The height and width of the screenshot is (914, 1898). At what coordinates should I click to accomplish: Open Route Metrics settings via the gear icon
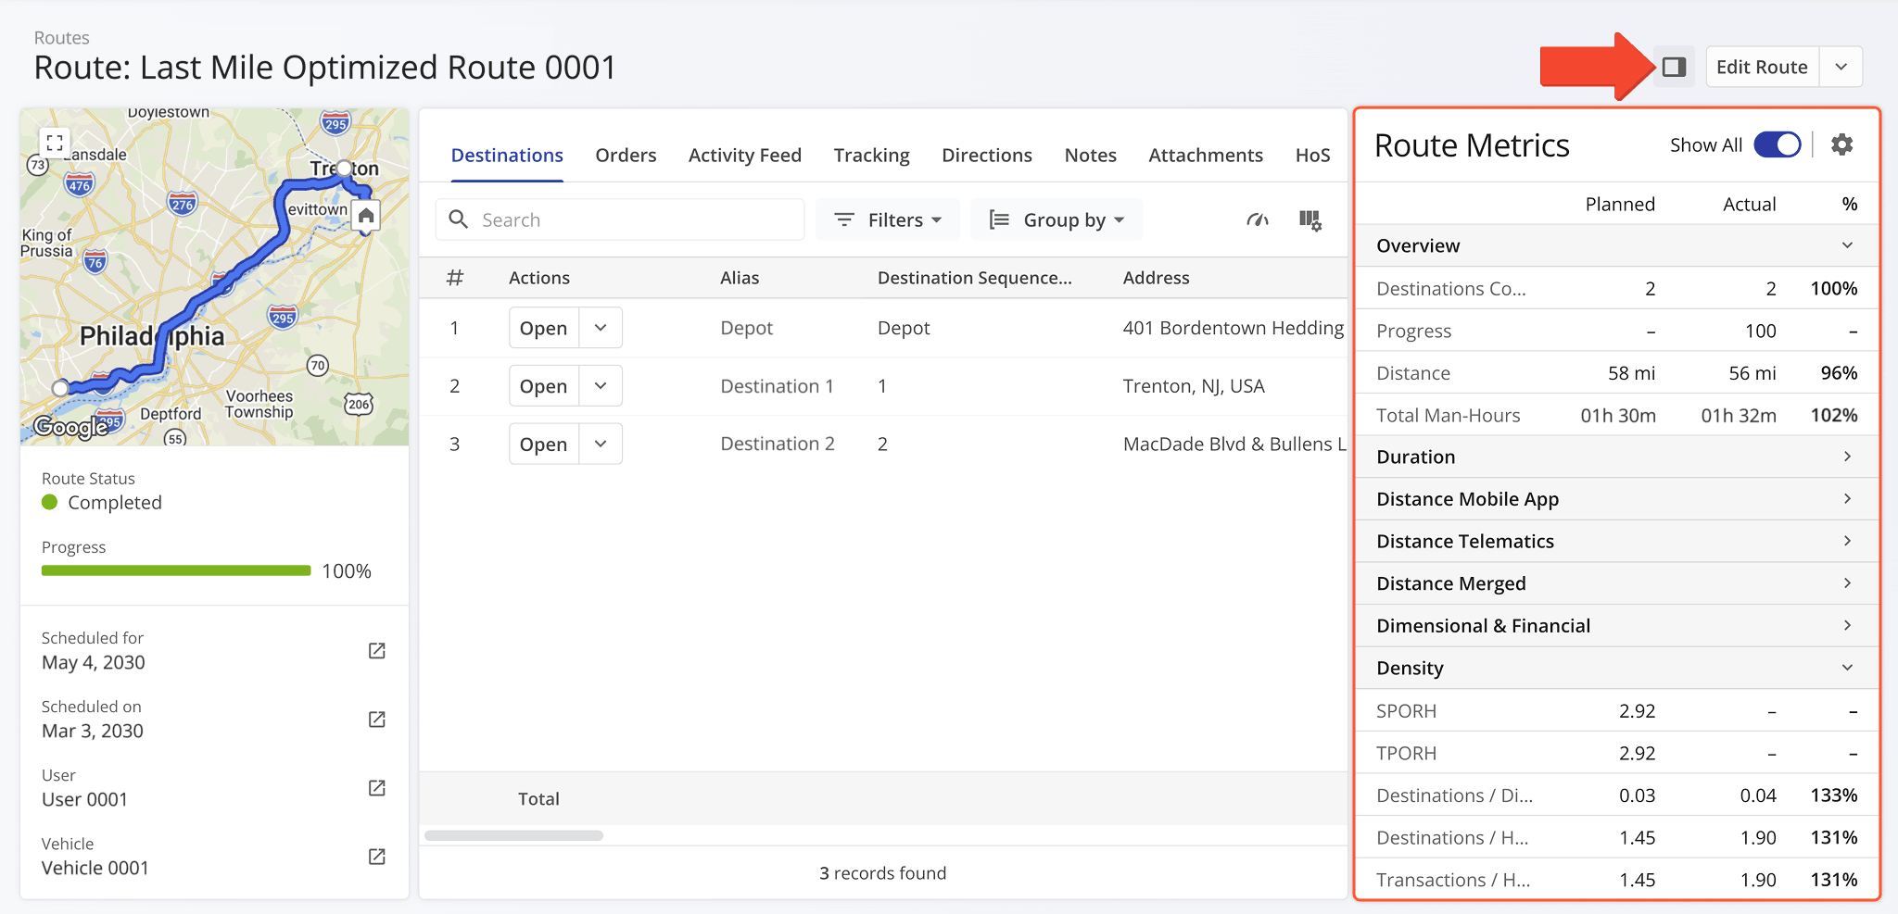(1841, 144)
